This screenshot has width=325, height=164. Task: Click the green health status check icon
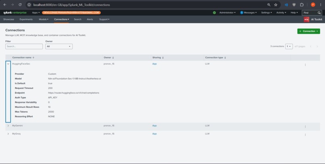click(x=215, y=12)
